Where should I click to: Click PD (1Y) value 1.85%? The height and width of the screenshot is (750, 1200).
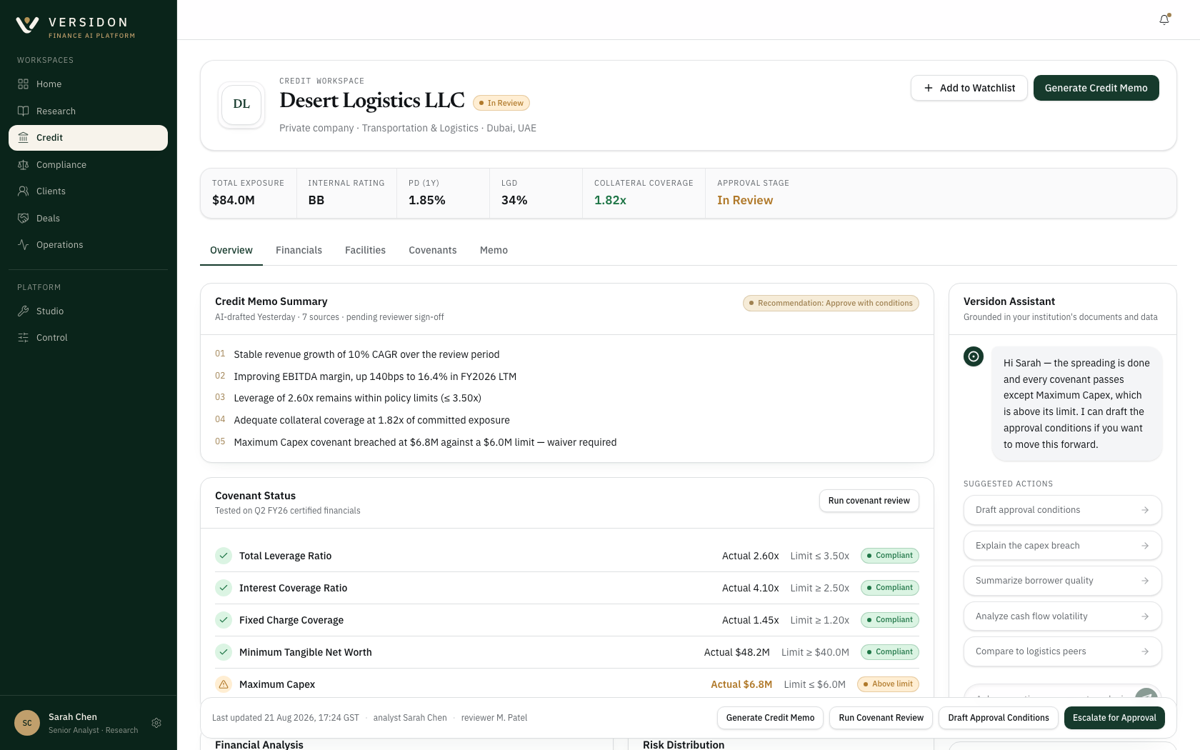pos(427,200)
